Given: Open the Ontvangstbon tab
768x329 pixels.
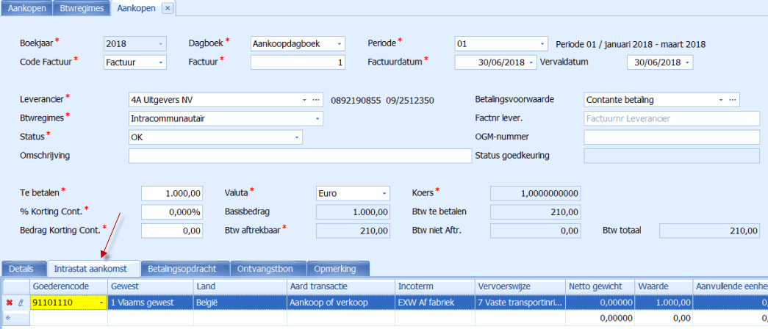Looking at the screenshot, I should (268, 269).
